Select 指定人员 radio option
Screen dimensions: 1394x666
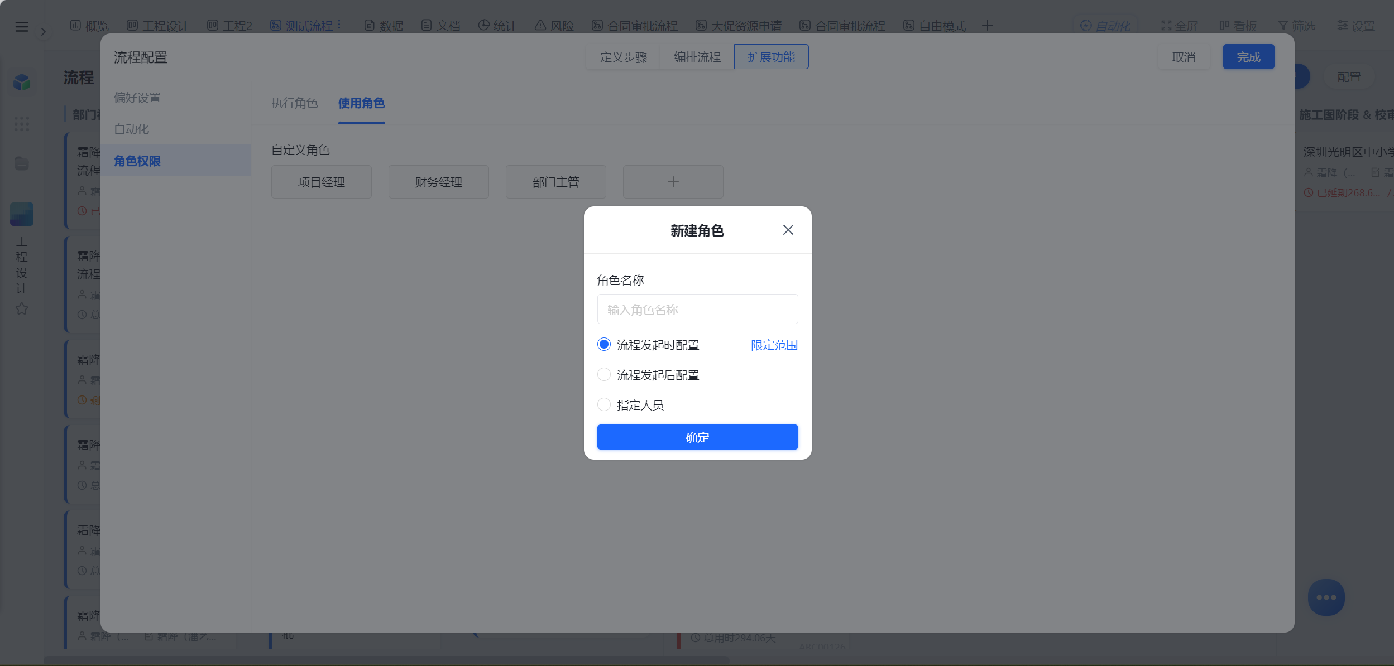[x=603, y=405]
